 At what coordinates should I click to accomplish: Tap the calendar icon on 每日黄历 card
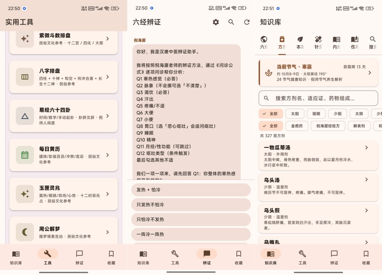coord(25,155)
